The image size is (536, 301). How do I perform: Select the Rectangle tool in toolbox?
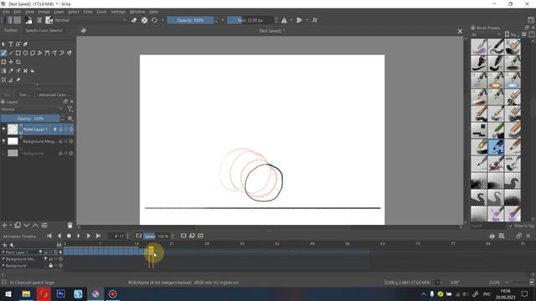[18, 53]
